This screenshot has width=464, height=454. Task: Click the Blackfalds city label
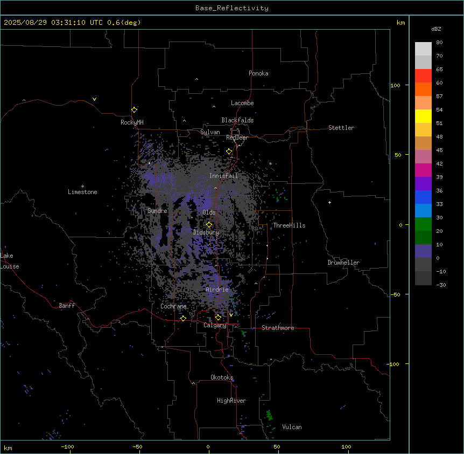coord(237,120)
